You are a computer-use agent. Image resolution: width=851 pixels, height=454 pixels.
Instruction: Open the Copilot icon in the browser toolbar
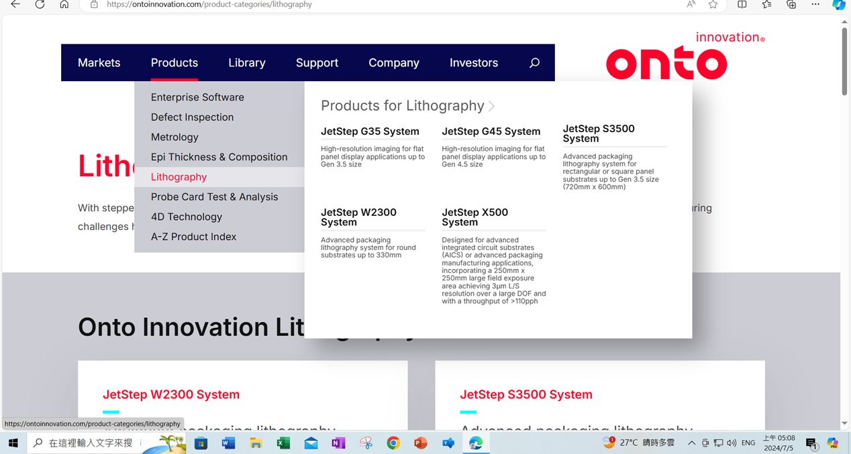pyautogui.click(x=838, y=5)
